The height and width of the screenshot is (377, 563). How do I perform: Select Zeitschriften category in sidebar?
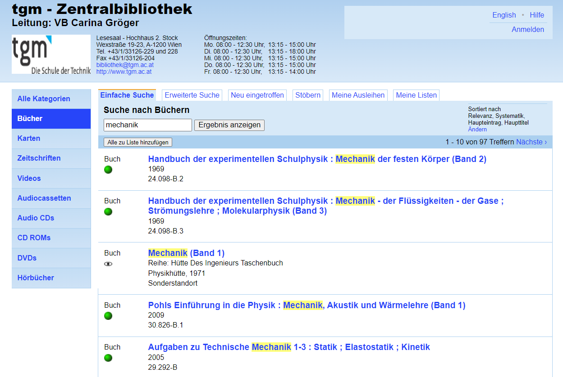pos(39,158)
